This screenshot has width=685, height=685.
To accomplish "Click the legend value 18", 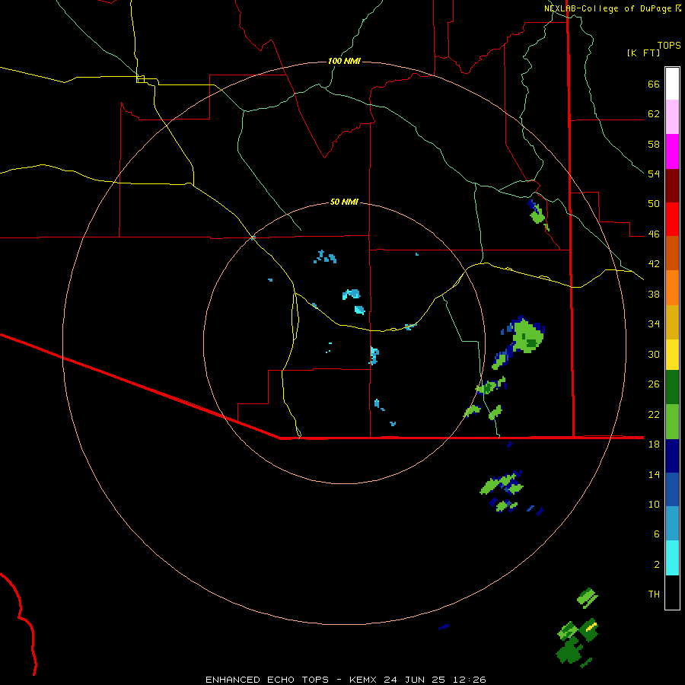I will tap(654, 444).
